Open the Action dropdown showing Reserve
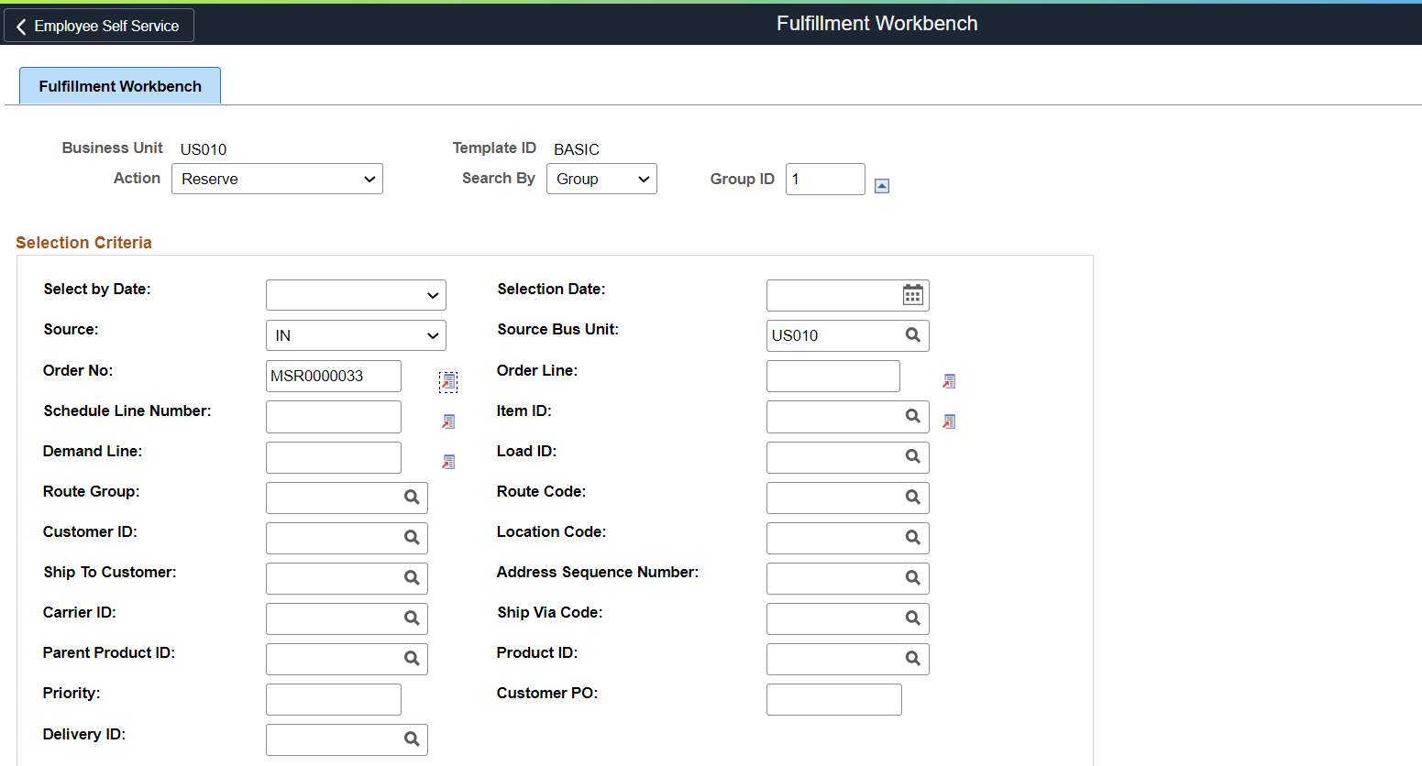The width and height of the screenshot is (1422, 766). tap(277, 179)
